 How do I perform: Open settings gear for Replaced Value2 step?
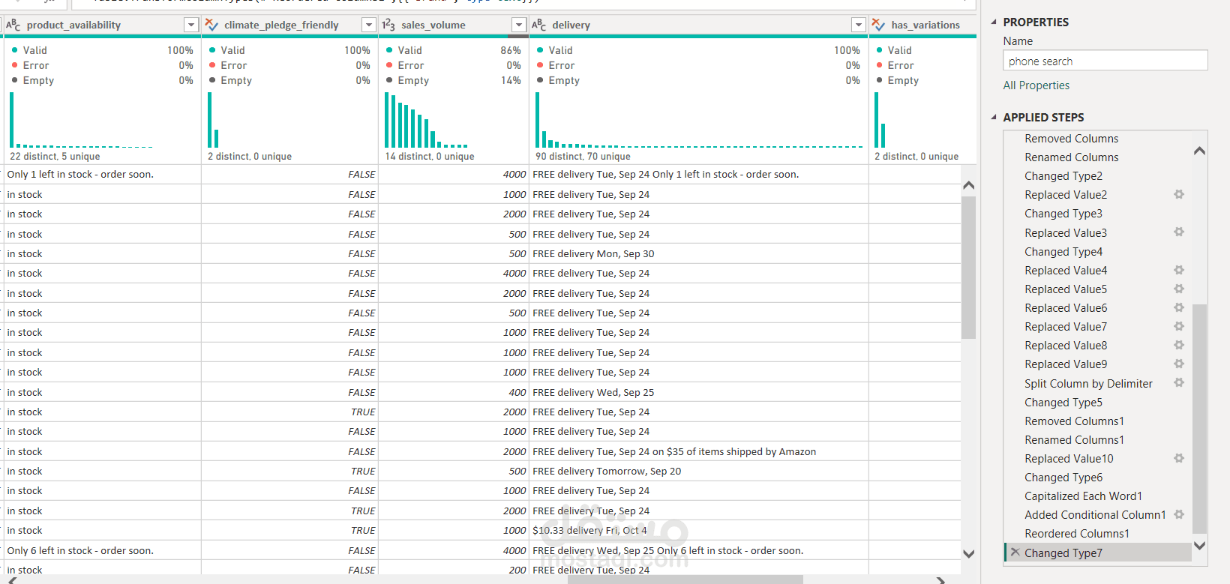1179,194
